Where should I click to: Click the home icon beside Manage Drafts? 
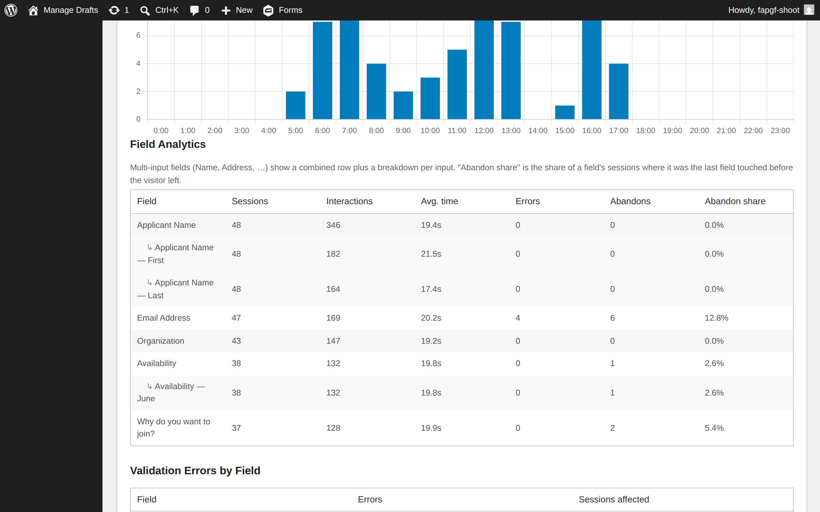(x=33, y=10)
